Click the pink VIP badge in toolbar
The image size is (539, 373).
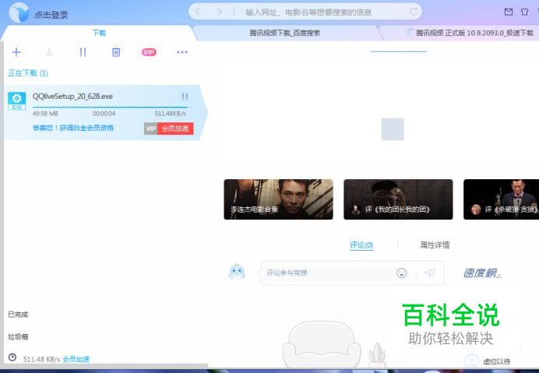click(x=149, y=52)
